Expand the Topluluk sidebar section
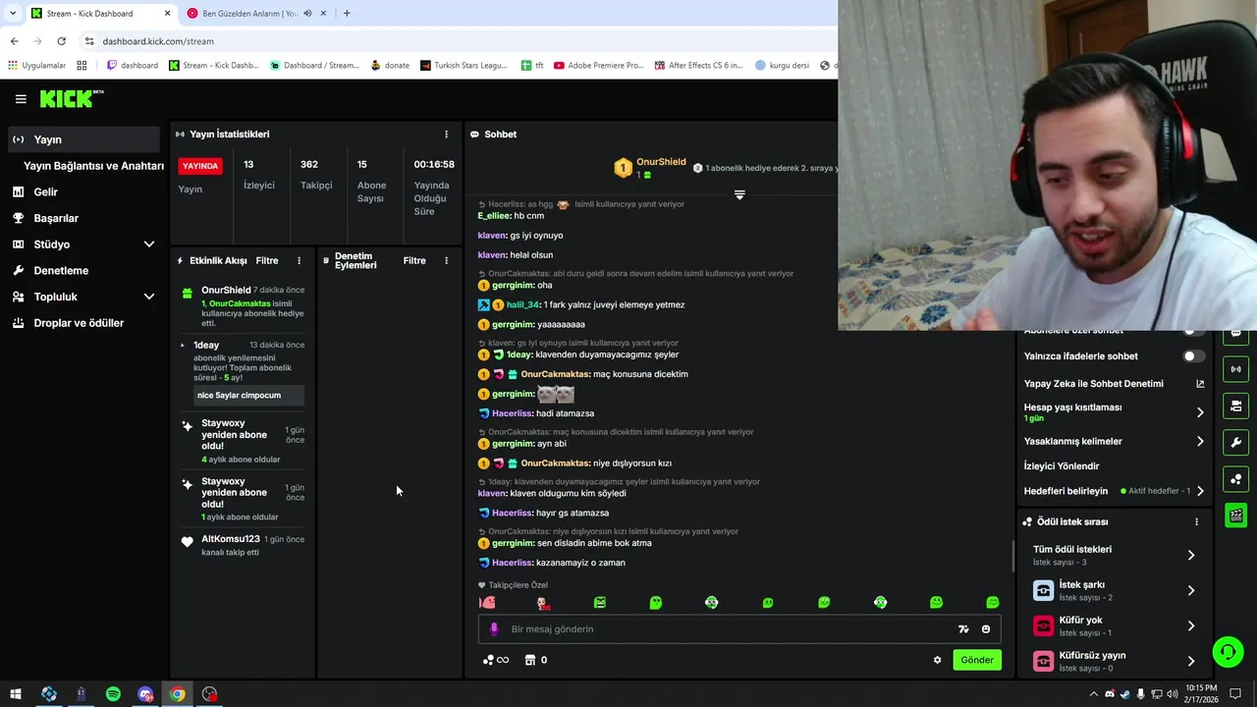 tap(149, 297)
